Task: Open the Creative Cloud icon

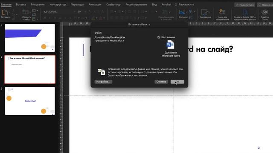Action: tap(264, 12)
